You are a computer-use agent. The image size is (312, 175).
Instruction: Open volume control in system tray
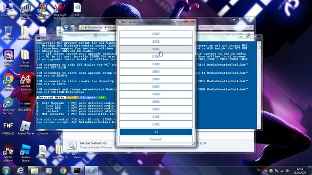tap(288, 171)
